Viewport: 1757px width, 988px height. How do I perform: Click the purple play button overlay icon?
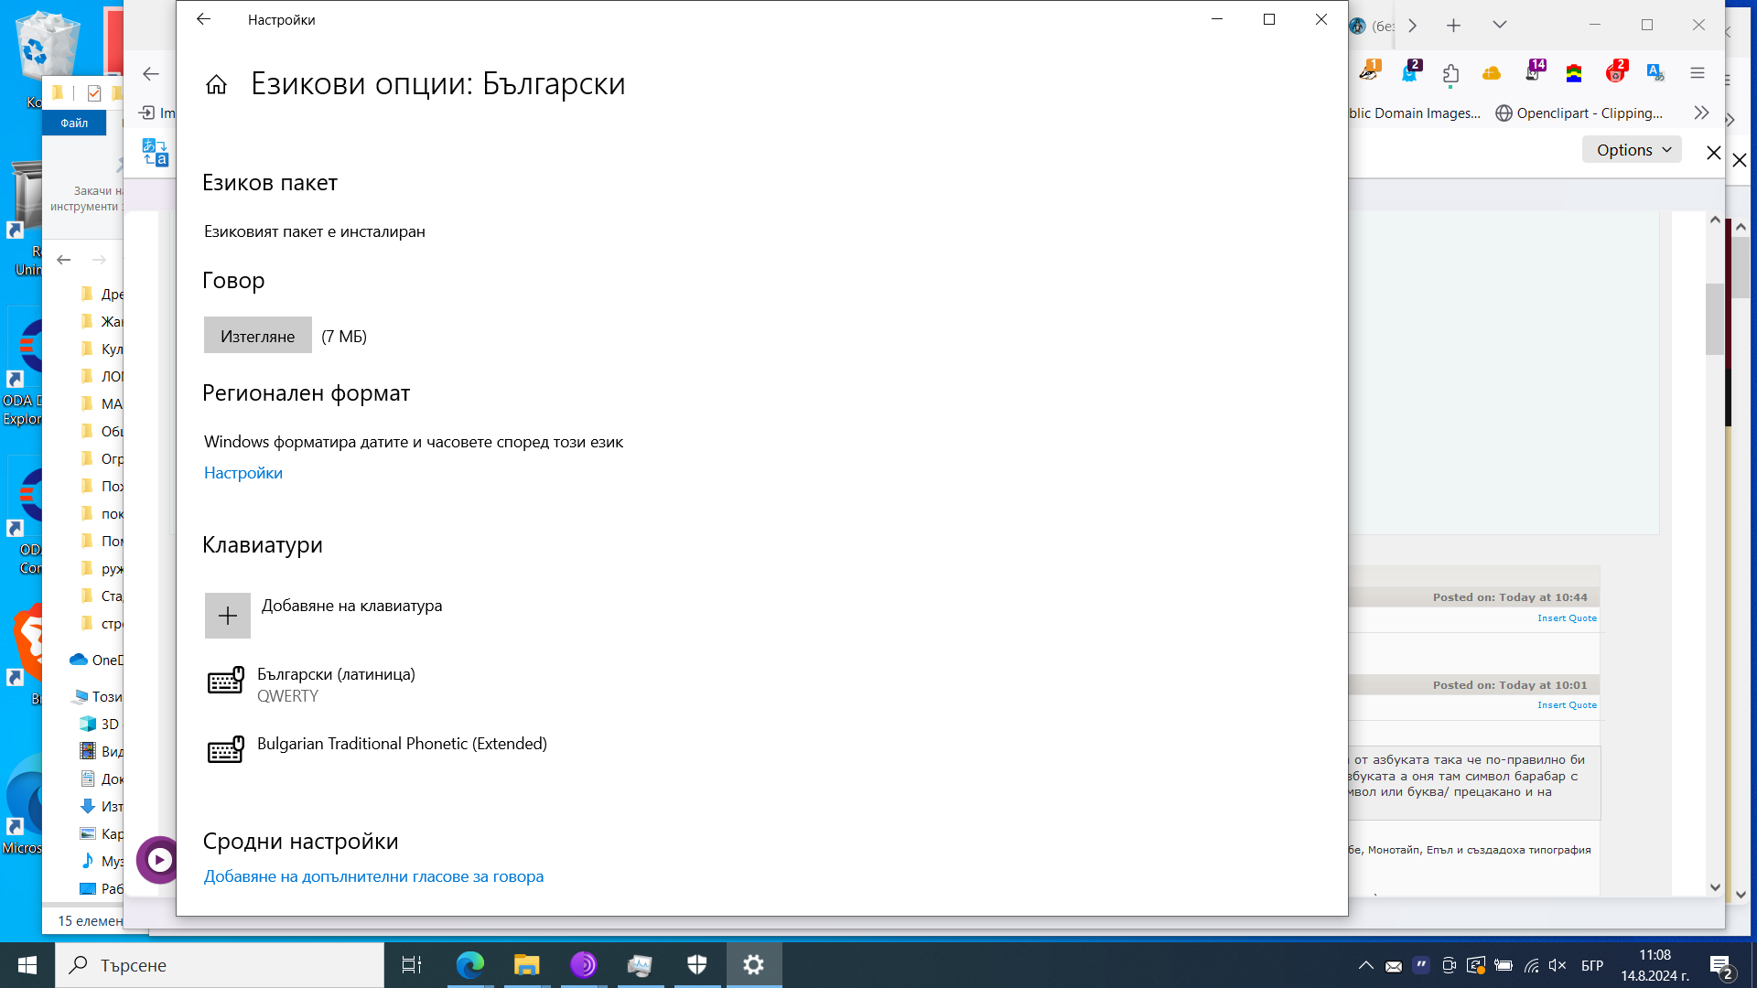158,860
